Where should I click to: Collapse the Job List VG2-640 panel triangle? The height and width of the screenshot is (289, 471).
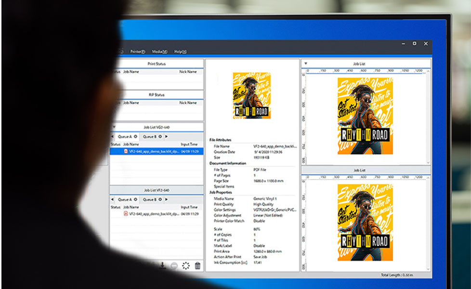pyautogui.click(x=114, y=128)
